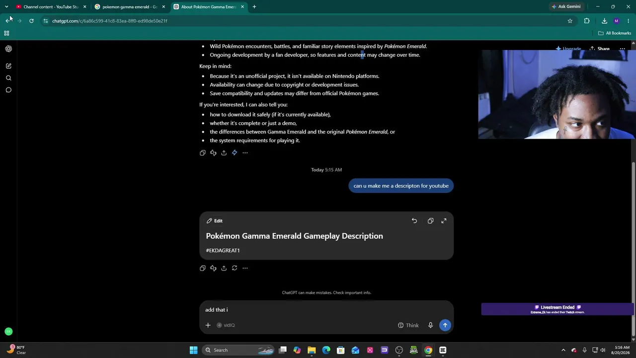Click the Today 5:15 AM timestamp
This screenshot has width=636, height=358.
pos(326,170)
